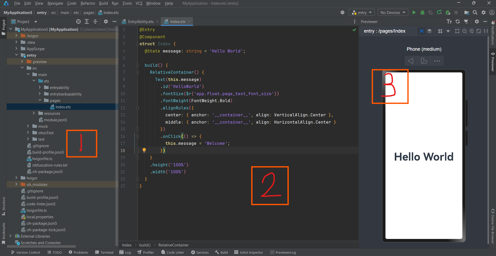Screen dimensions: 496x256
Task: Toggle Device File Browser side panel
Action: pos(493,227)
